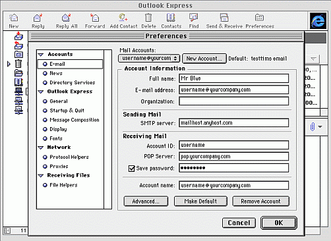The image size is (331, 241).
Task: Click the POP Server input field
Action: [233, 156]
